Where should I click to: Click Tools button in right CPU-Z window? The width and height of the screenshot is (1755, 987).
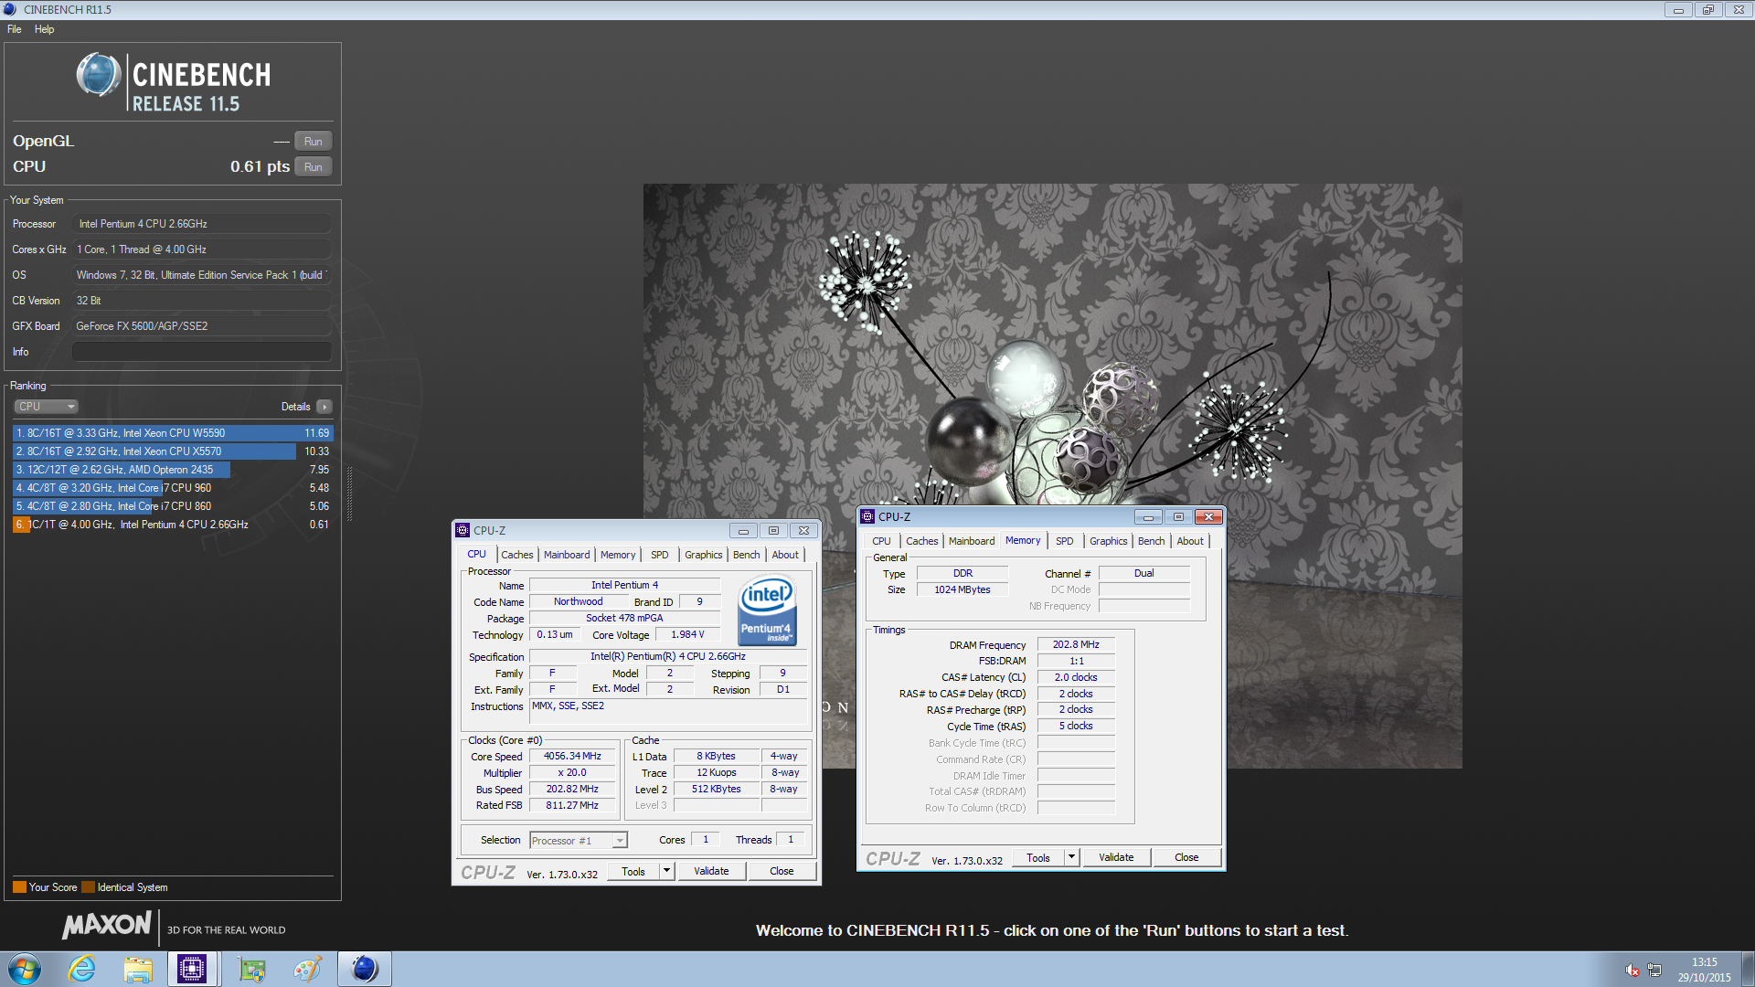click(x=1038, y=858)
